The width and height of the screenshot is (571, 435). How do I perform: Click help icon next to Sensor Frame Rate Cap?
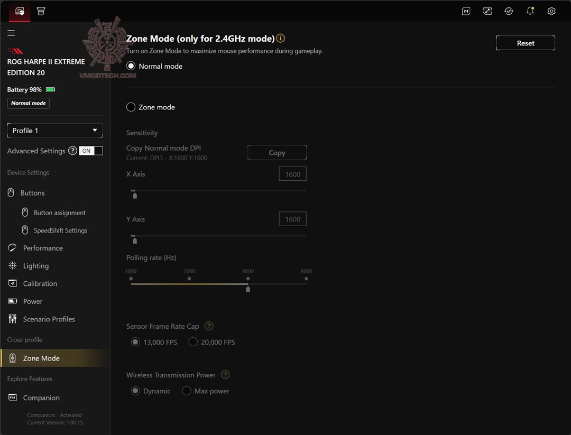click(209, 326)
